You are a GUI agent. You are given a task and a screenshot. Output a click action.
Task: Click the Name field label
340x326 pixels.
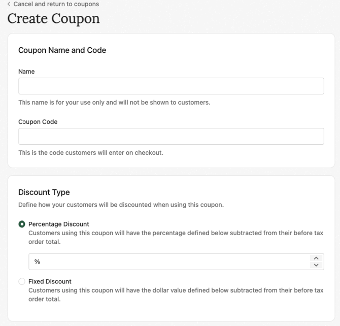(x=26, y=72)
